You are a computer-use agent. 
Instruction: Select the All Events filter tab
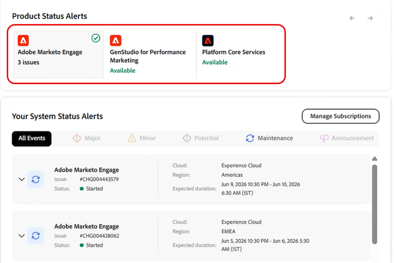[32, 138]
